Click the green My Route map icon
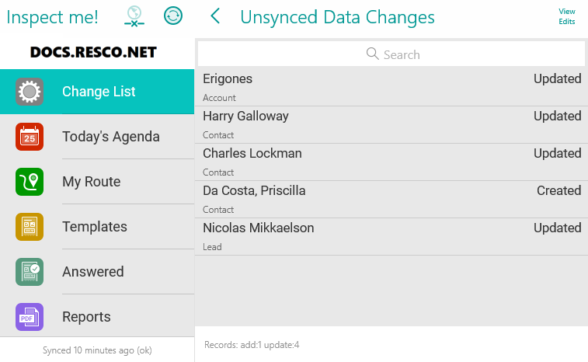Image resolution: width=588 pixels, height=362 pixels. pos(30,182)
